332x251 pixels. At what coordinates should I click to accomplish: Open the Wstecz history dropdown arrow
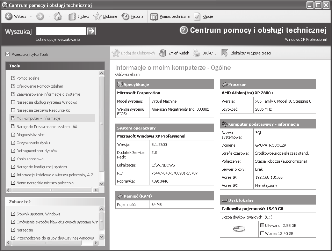(31, 16)
